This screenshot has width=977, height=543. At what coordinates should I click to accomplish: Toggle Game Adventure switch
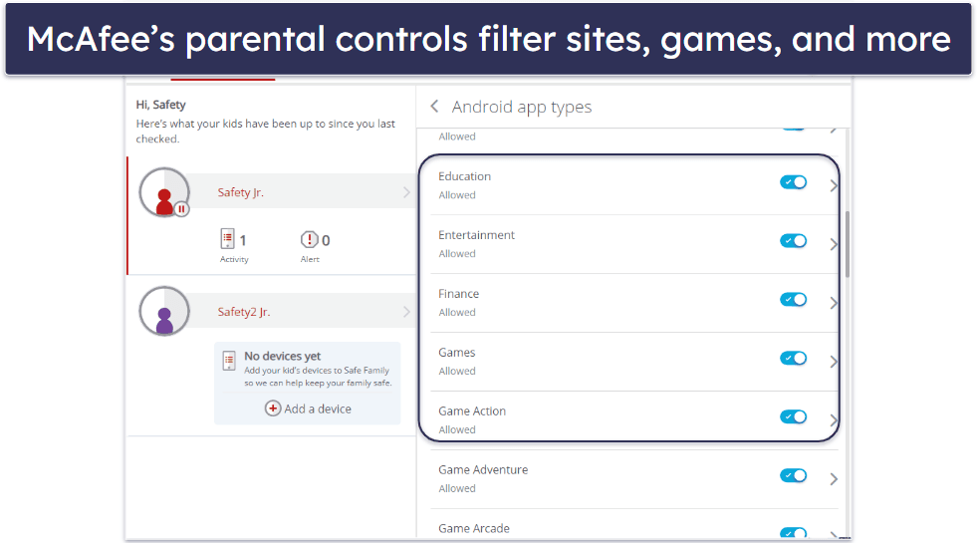pos(793,475)
